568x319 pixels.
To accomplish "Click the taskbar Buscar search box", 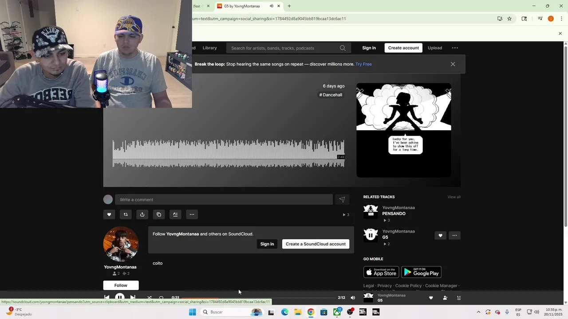I will point(232,312).
